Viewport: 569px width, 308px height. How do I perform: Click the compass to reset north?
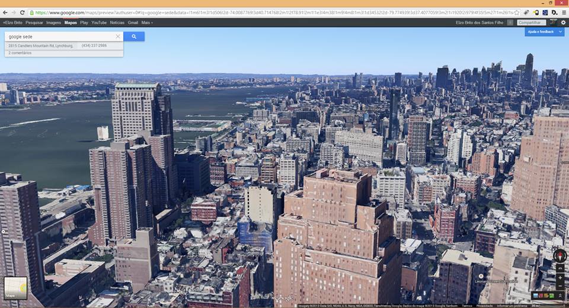(560, 256)
